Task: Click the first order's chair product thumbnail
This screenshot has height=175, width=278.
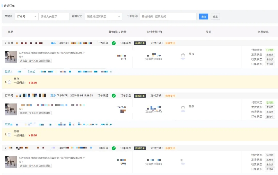Action: click(11, 57)
